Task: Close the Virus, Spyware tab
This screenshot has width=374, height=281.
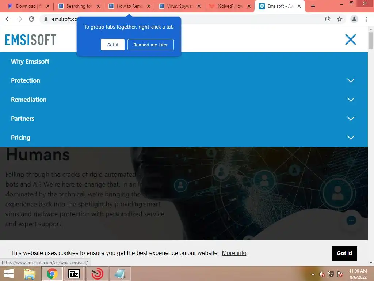Action: click(x=199, y=6)
